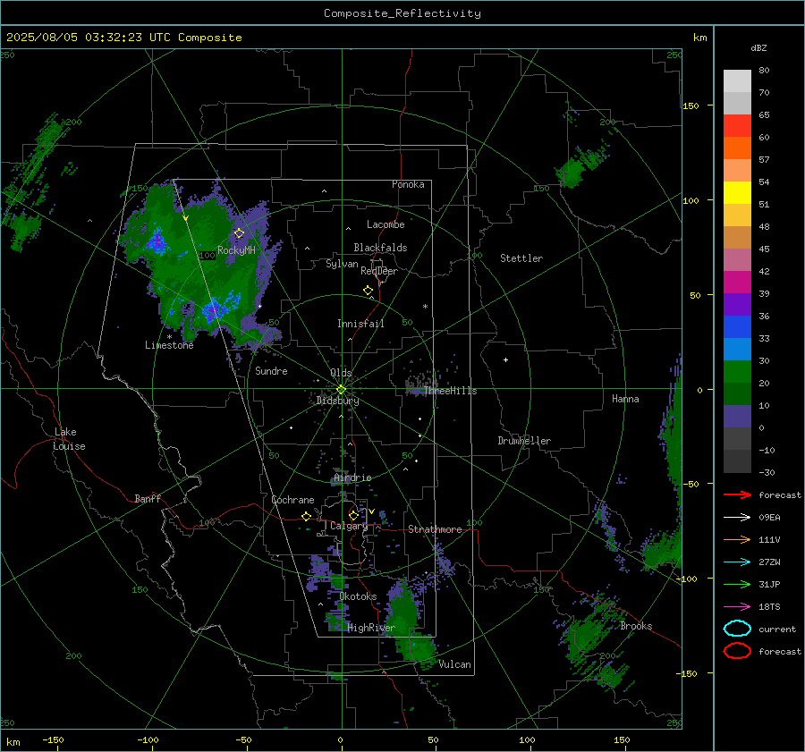805x752 pixels.
Task: Click the Sylvan label on map
Action: tap(342, 264)
